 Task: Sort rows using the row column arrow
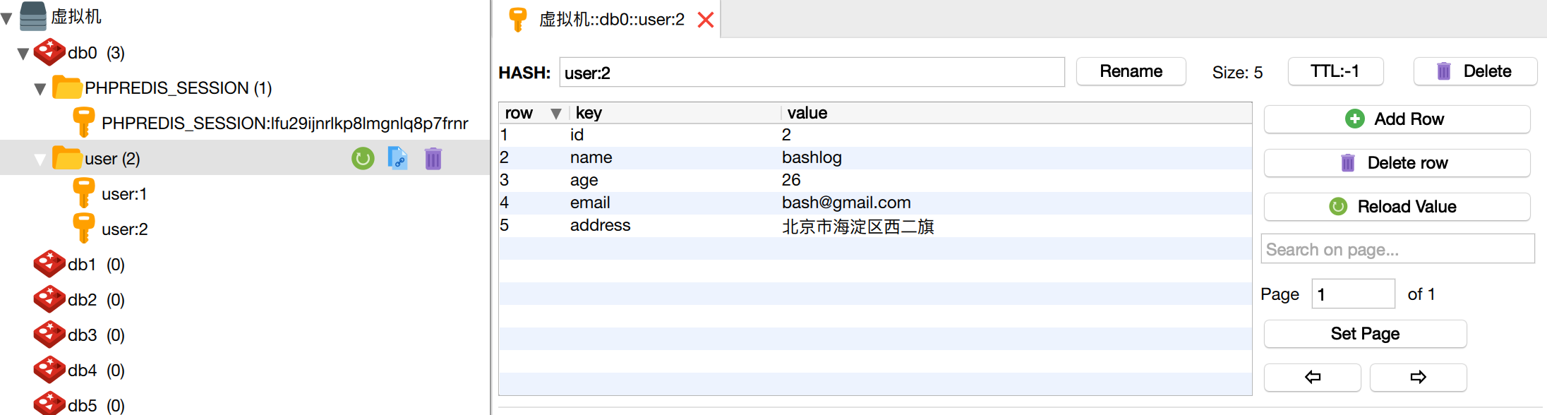tap(556, 114)
